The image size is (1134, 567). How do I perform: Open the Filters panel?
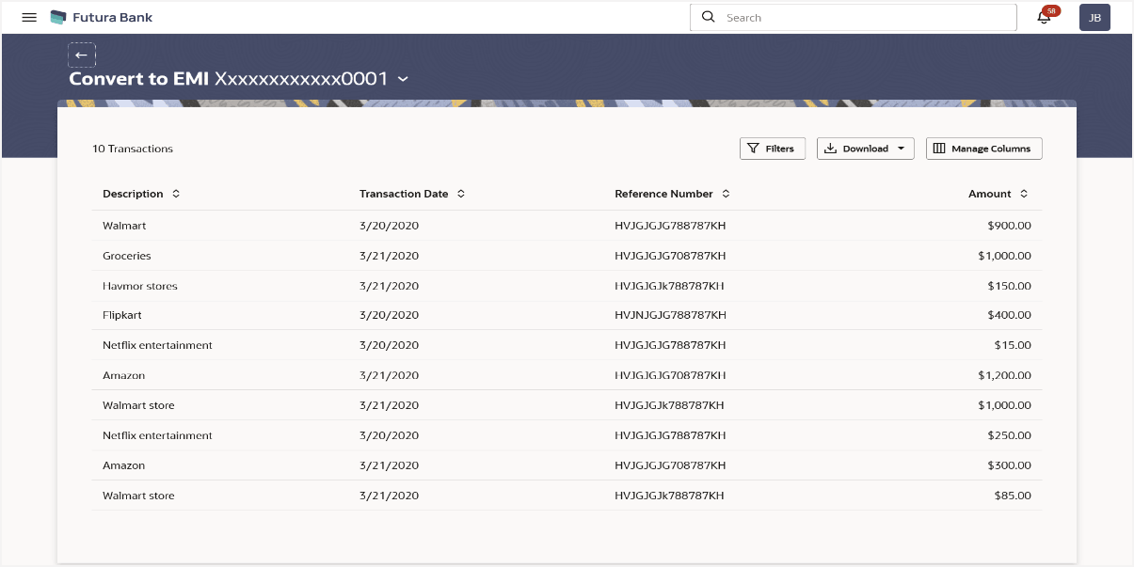[x=773, y=149]
